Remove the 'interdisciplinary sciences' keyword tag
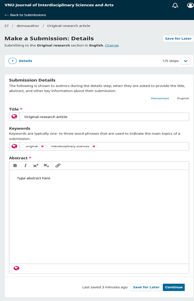Image resolution: width=194 pixels, height=301 pixels. coord(94,146)
